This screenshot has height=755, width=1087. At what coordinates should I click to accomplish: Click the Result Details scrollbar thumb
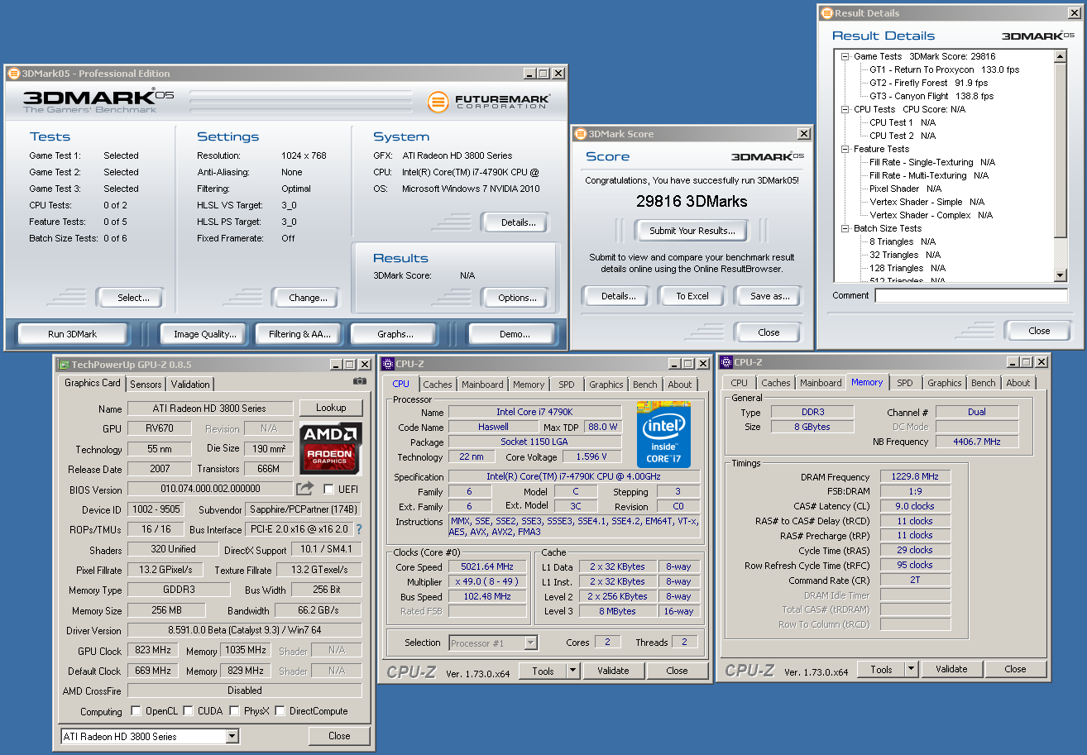pos(1061,151)
